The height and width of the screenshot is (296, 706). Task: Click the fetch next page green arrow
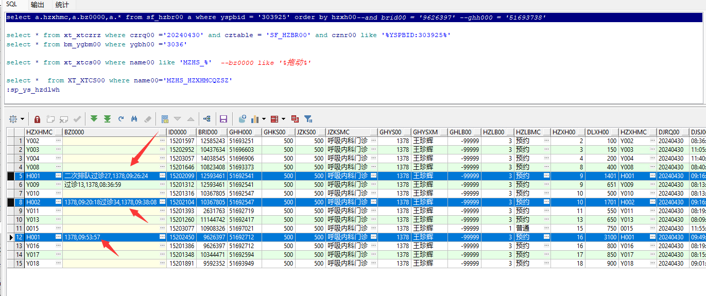[94, 119]
